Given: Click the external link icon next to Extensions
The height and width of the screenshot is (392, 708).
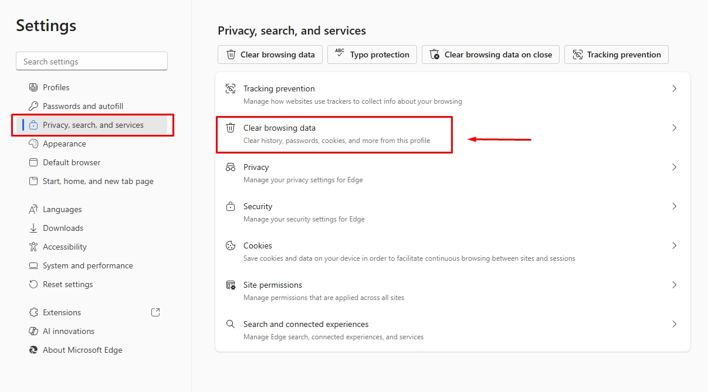Looking at the screenshot, I should [x=155, y=312].
